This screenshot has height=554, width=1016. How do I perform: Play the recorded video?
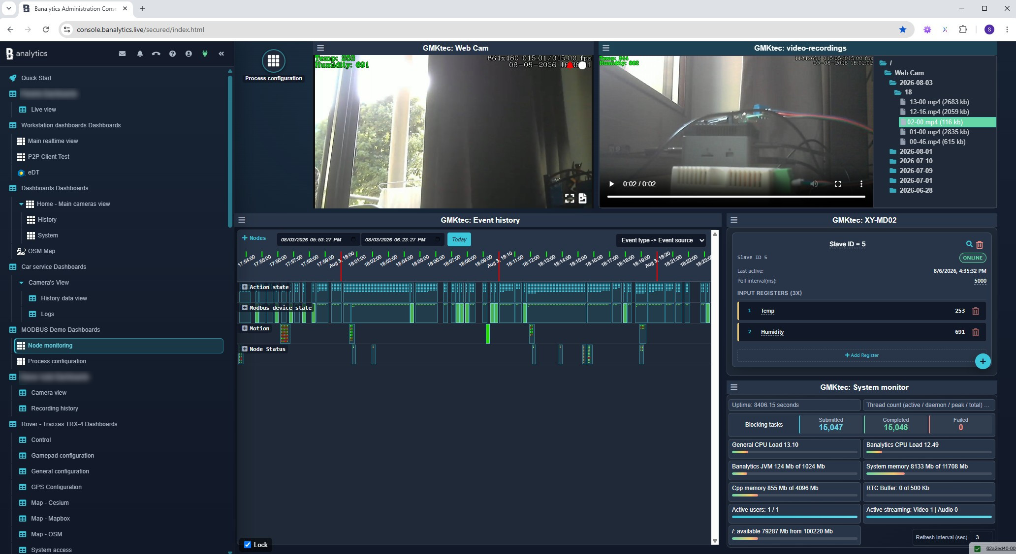coord(611,184)
